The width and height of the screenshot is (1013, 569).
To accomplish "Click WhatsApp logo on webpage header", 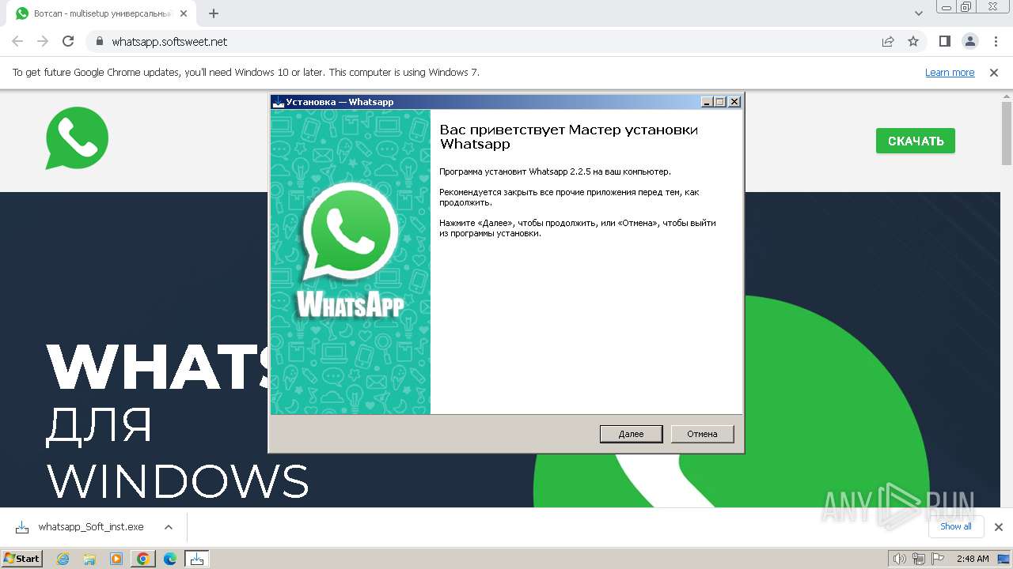I will coord(77,139).
